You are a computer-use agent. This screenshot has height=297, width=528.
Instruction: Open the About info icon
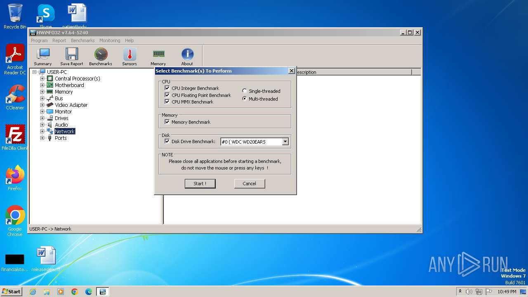tap(187, 54)
